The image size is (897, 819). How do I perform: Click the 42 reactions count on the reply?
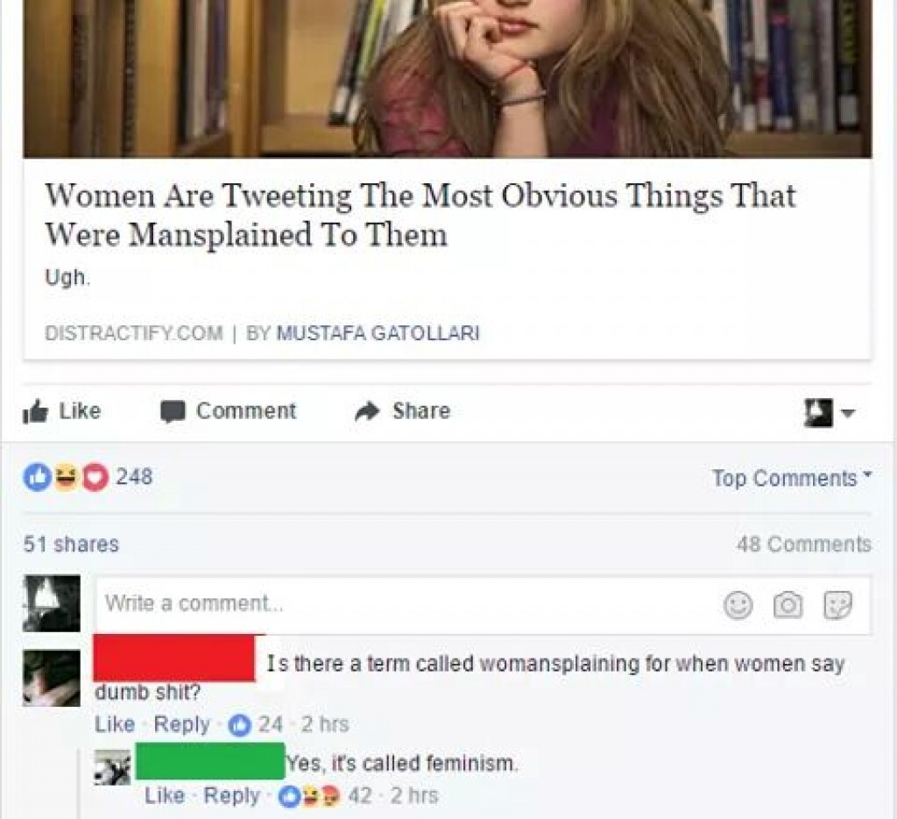click(x=360, y=795)
